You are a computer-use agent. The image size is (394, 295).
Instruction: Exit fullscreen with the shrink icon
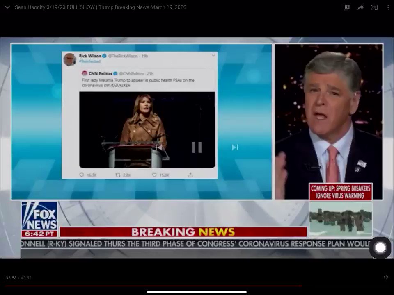(x=386, y=277)
